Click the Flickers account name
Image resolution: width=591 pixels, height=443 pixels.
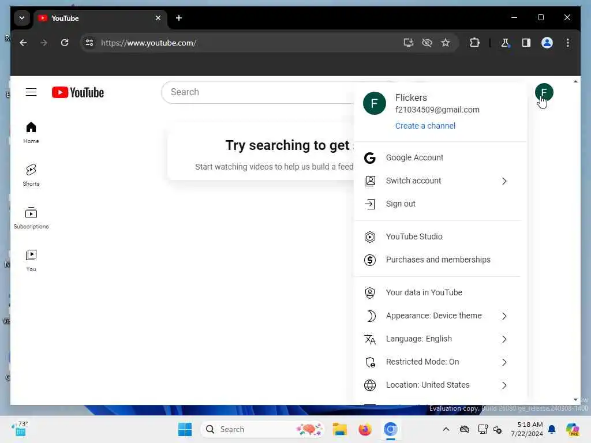(x=411, y=97)
